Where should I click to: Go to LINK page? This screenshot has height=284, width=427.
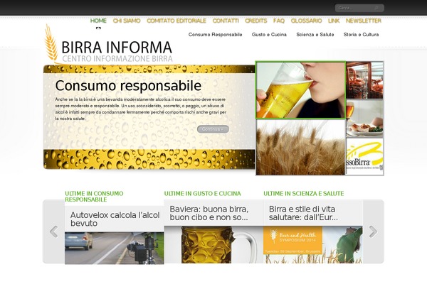(334, 21)
